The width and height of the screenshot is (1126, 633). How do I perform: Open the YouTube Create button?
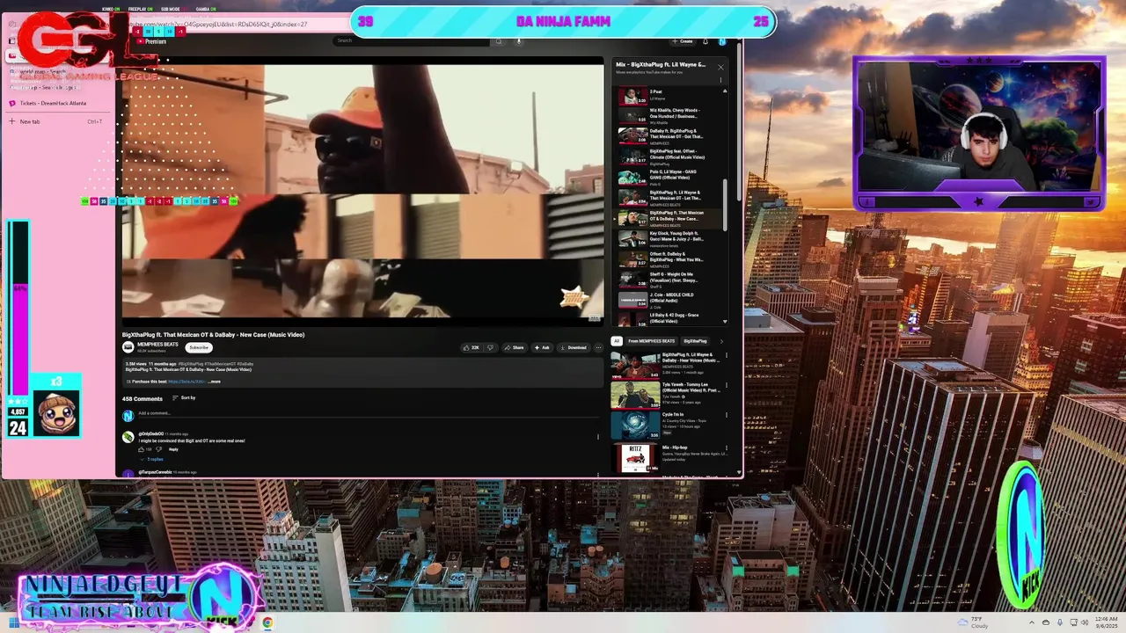coord(683,40)
